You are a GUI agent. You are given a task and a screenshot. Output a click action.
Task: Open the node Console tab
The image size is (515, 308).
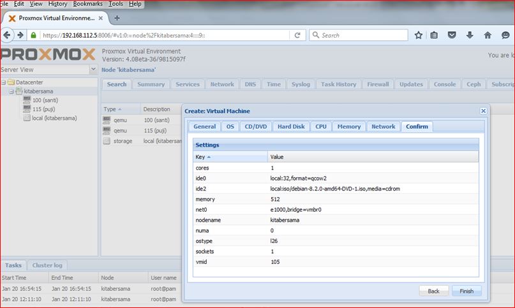(x=445, y=84)
